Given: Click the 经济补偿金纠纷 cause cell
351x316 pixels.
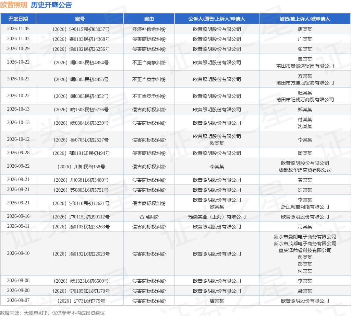Looking at the screenshot, I should click(149, 29).
